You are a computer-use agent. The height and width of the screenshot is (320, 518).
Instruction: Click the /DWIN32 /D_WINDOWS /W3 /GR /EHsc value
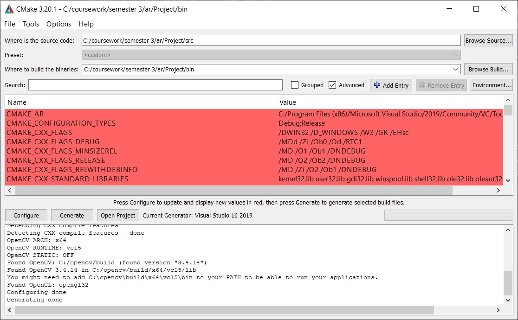point(343,133)
